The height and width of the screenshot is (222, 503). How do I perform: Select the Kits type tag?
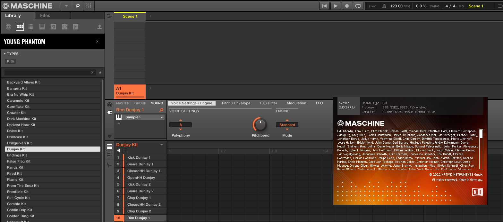(x=11, y=61)
